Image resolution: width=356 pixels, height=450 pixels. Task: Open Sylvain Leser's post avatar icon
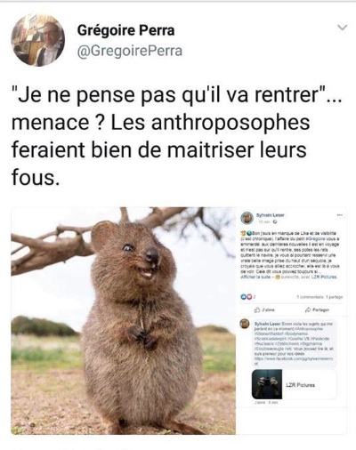pyautogui.click(x=247, y=218)
